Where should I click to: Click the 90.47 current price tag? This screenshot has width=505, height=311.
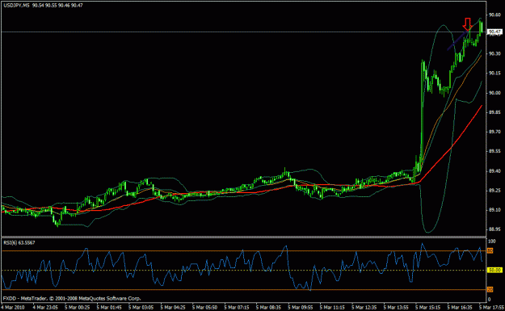[494, 32]
